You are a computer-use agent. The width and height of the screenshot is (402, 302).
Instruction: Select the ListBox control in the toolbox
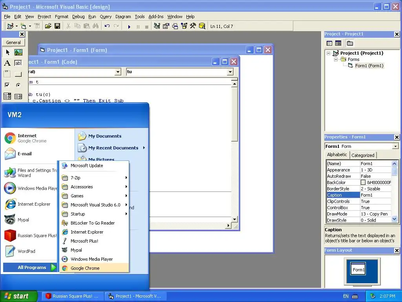(18, 96)
